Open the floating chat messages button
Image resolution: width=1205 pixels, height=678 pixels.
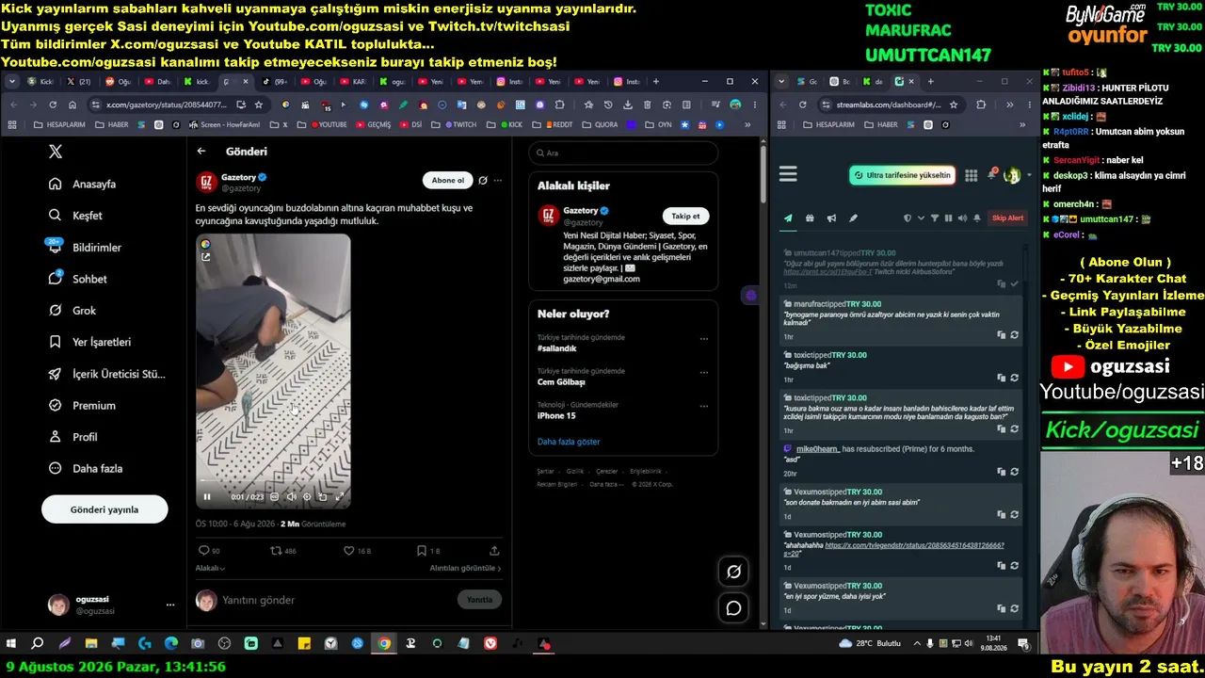tap(733, 608)
